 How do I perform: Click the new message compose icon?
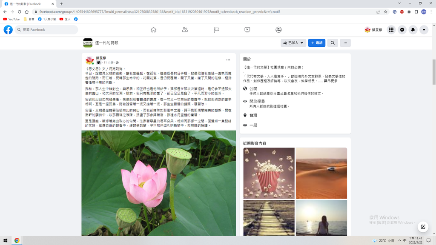[x=422, y=226]
